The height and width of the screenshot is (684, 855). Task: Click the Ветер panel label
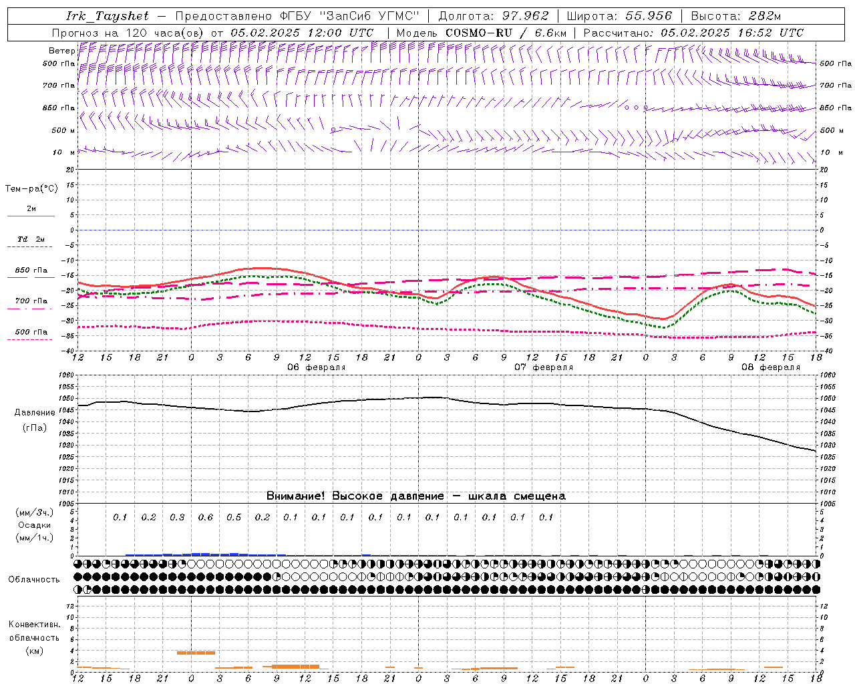62,51
